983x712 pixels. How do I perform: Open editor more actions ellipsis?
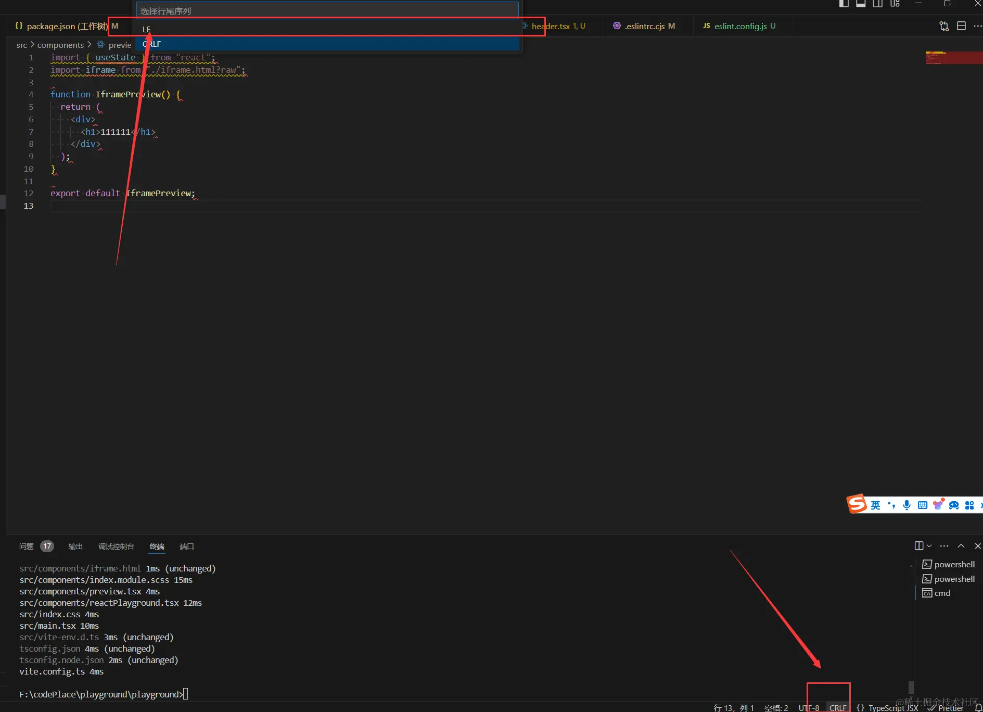978,26
